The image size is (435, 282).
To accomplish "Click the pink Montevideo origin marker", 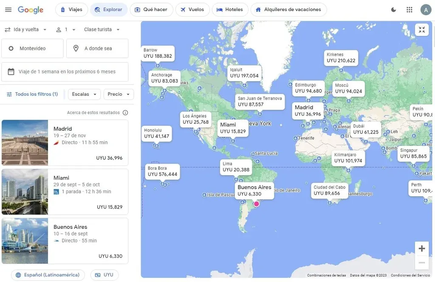I will point(257,204).
